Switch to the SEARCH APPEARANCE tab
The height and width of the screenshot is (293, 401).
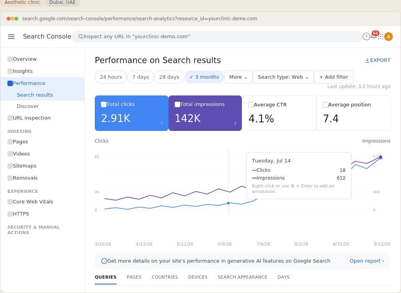pyautogui.click(x=243, y=277)
